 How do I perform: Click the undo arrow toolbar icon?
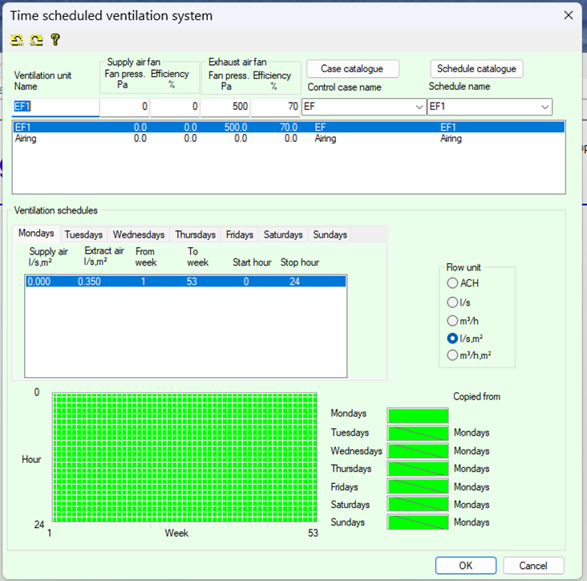tap(17, 39)
